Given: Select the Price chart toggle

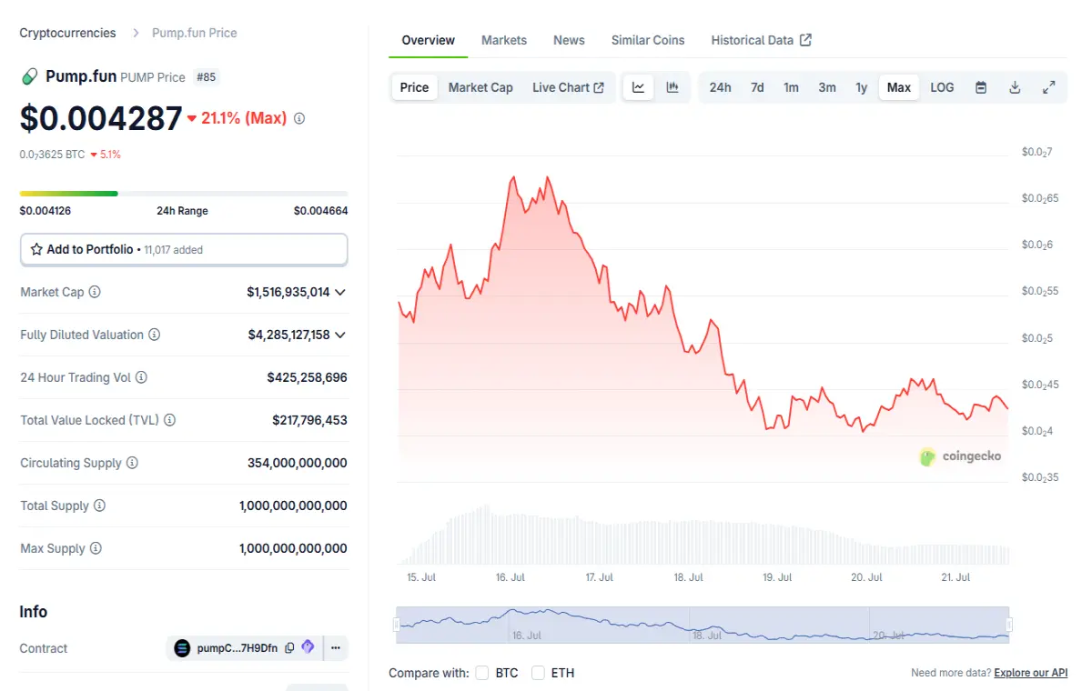Looking at the screenshot, I should pyautogui.click(x=414, y=87).
